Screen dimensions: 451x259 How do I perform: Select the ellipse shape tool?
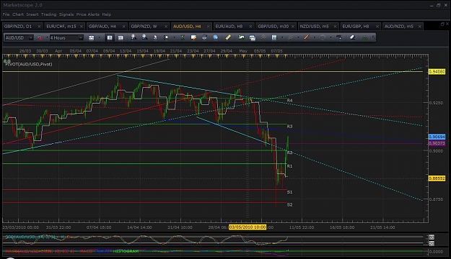(323, 37)
